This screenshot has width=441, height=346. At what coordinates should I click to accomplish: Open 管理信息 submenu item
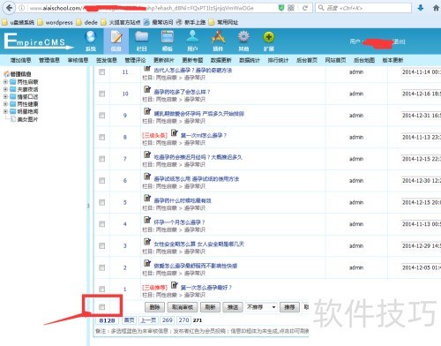click(49, 60)
